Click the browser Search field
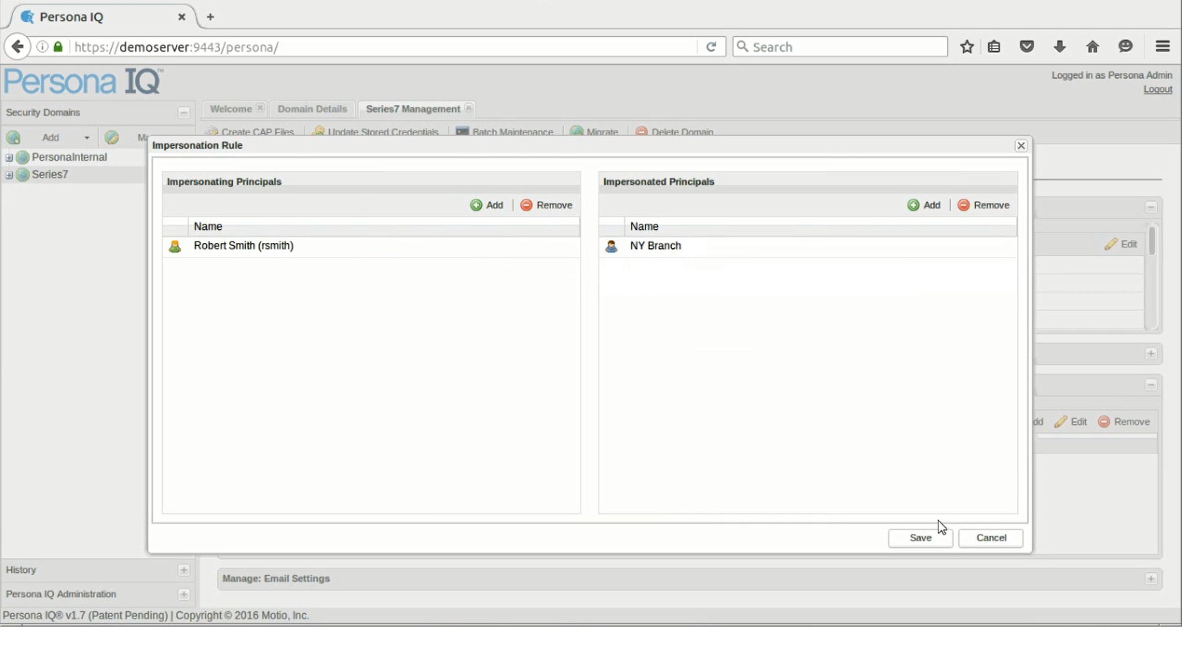 point(840,46)
